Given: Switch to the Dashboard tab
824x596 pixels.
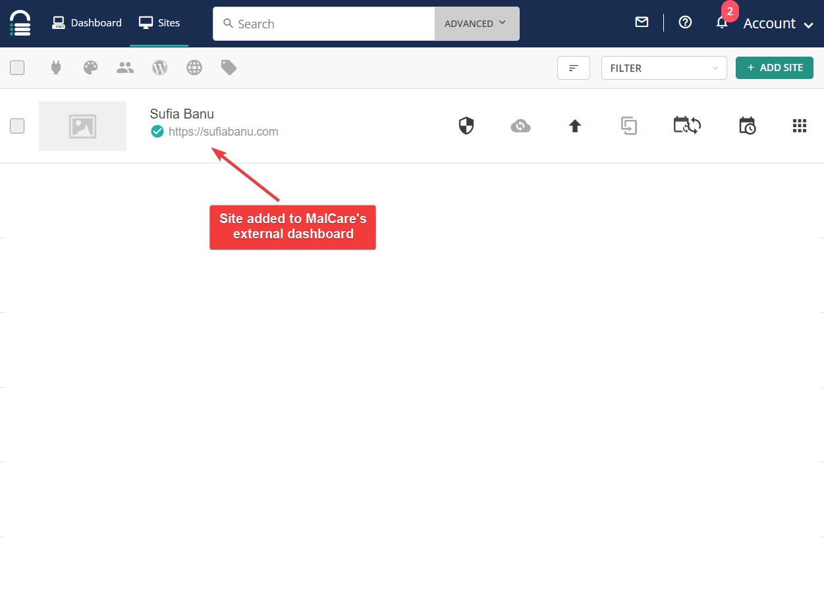Looking at the screenshot, I should pos(86,22).
